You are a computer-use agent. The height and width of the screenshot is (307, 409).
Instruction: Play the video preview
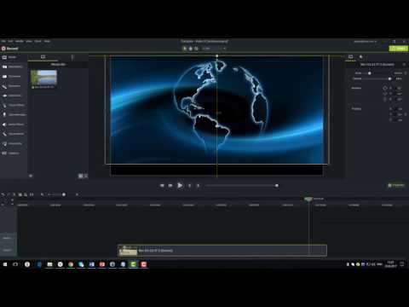180,186
